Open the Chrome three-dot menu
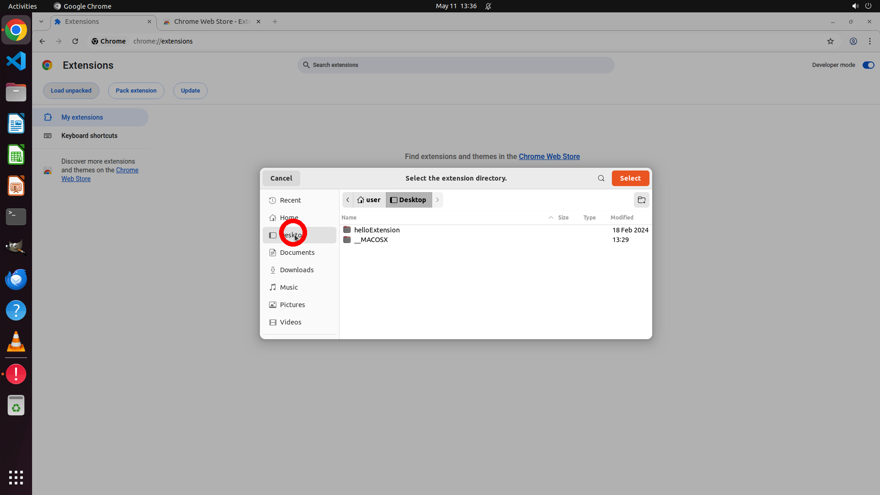The width and height of the screenshot is (880, 495). click(869, 41)
